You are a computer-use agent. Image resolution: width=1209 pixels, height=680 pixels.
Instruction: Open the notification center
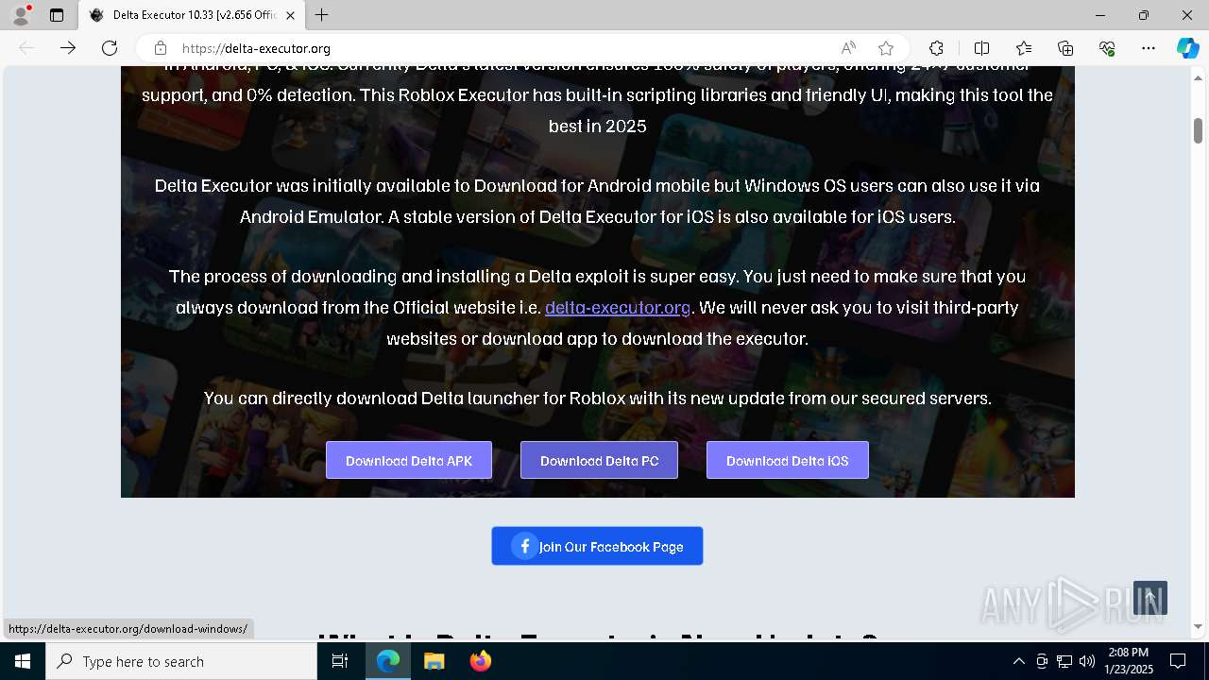pos(1178,661)
